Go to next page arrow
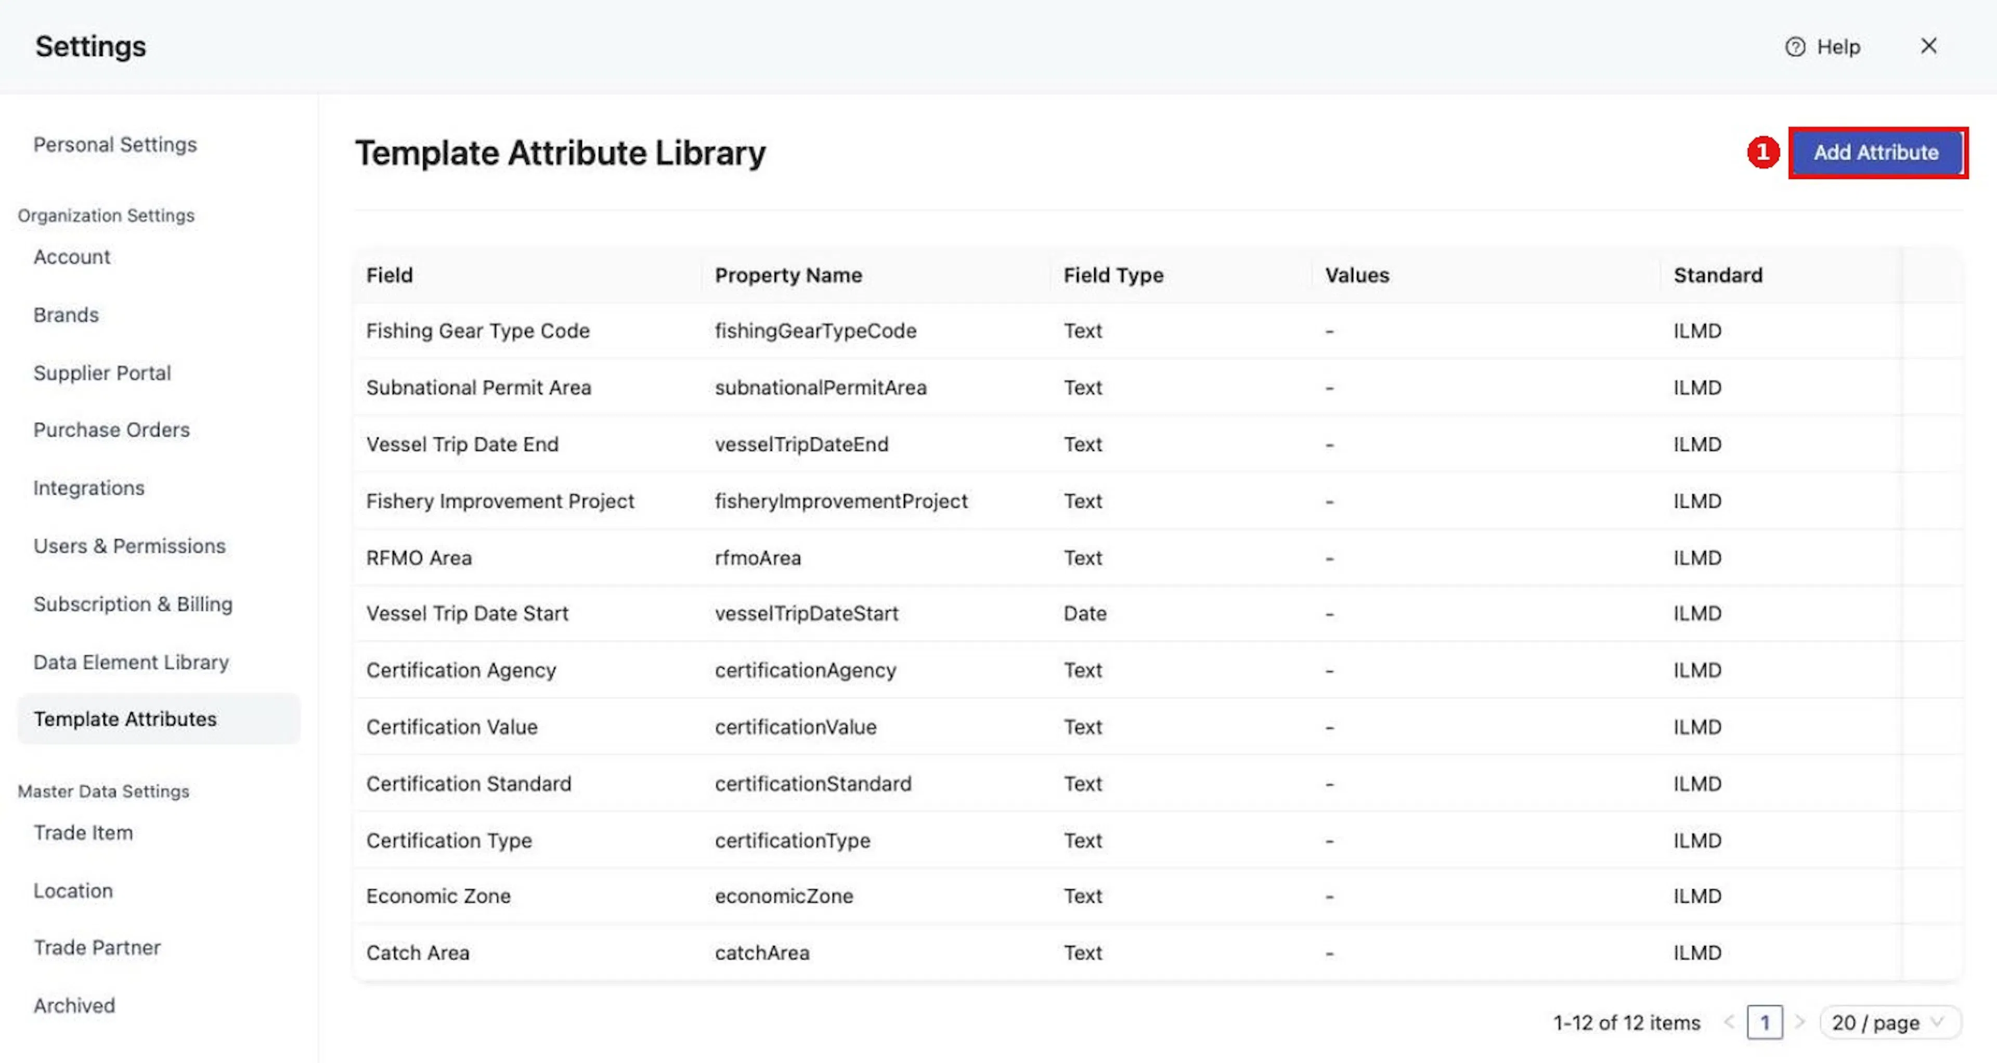1997x1063 pixels. 1800,1022
